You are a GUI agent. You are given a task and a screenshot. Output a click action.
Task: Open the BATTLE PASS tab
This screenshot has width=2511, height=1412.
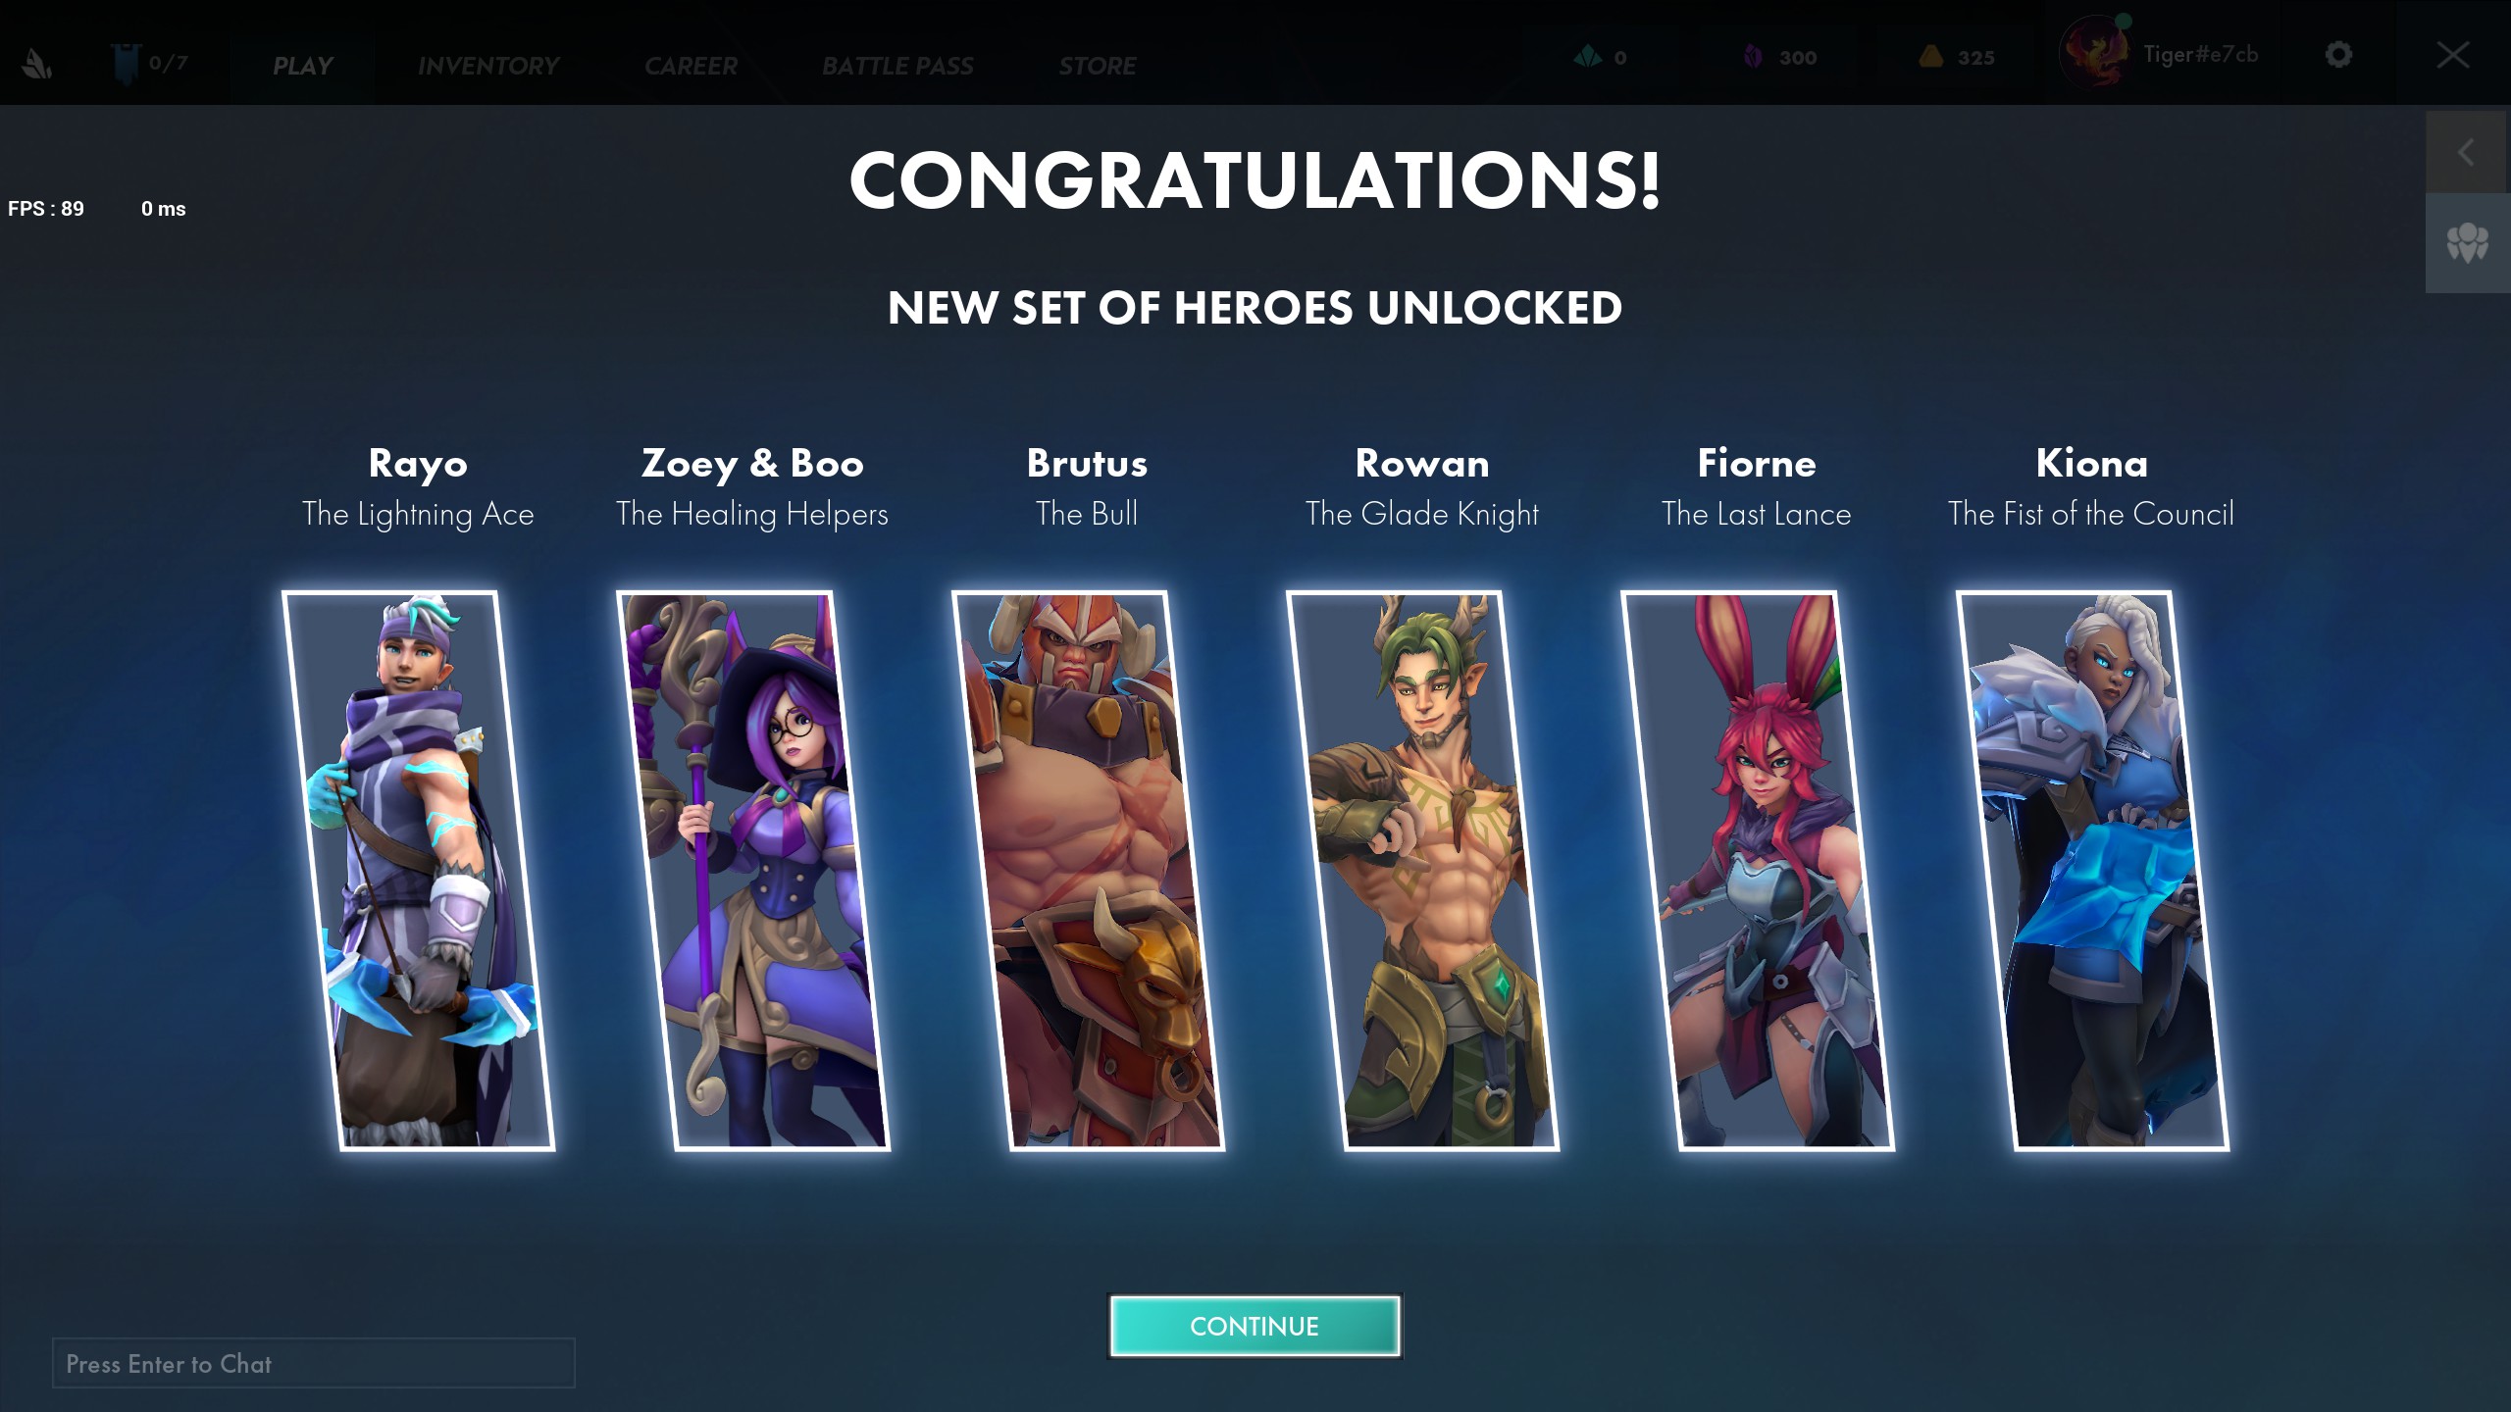(x=897, y=66)
